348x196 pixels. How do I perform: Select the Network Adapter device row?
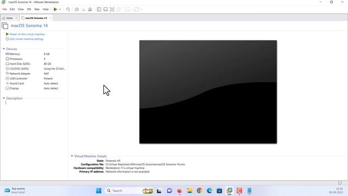[35, 73]
